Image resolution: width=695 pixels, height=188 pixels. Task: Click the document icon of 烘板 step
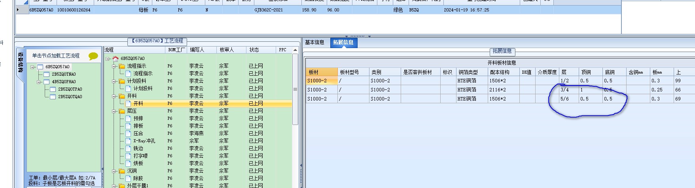tap(128, 163)
